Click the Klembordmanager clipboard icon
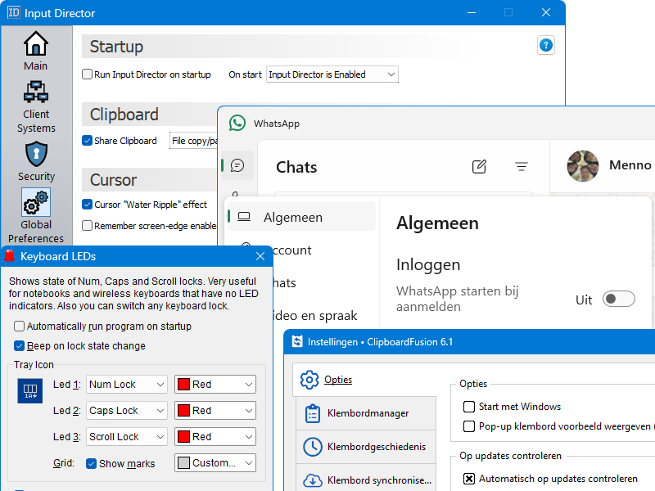This screenshot has width=655, height=491. pos(313,413)
